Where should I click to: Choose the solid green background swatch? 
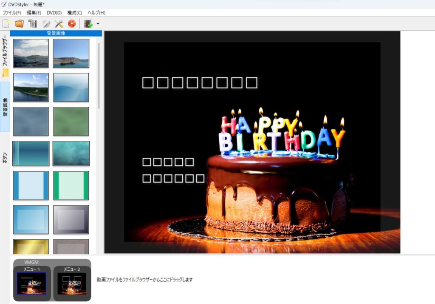click(x=71, y=121)
